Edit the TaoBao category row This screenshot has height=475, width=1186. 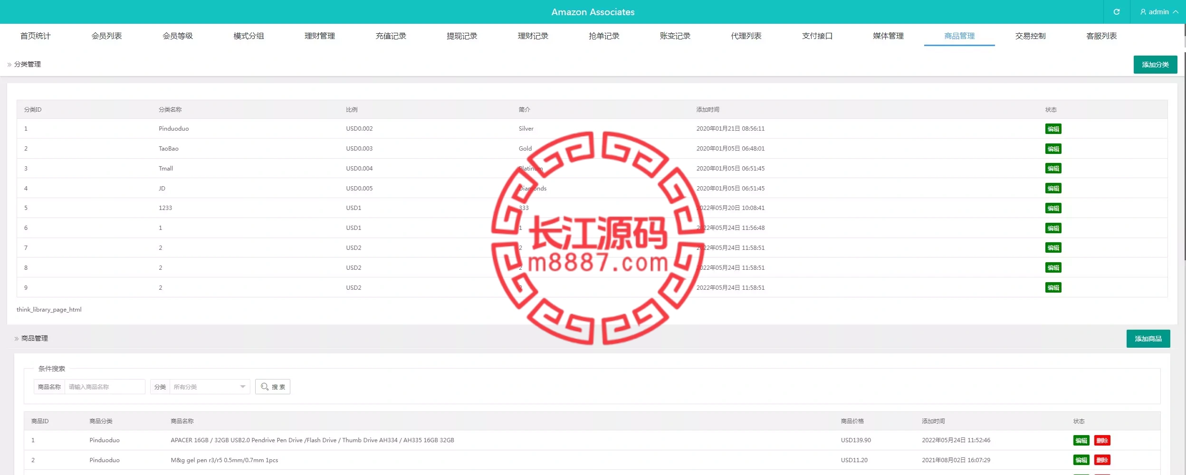click(1053, 149)
